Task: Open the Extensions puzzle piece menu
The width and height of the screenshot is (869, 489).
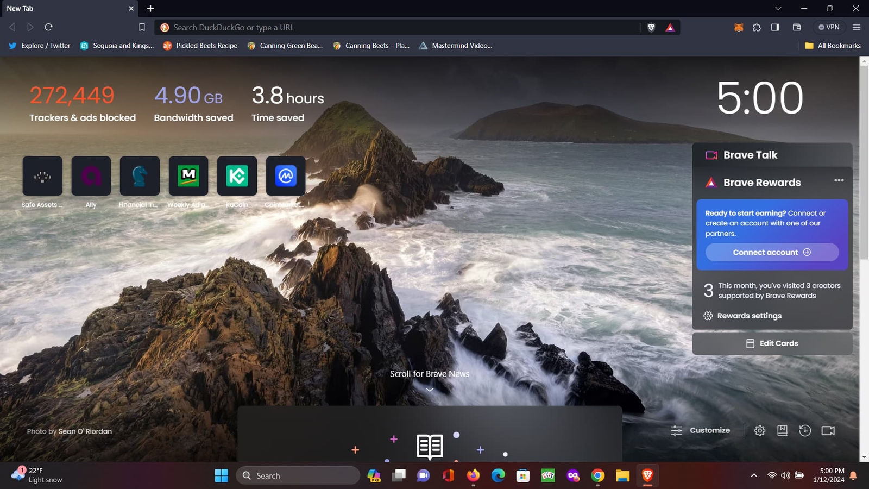Action: pyautogui.click(x=757, y=27)
